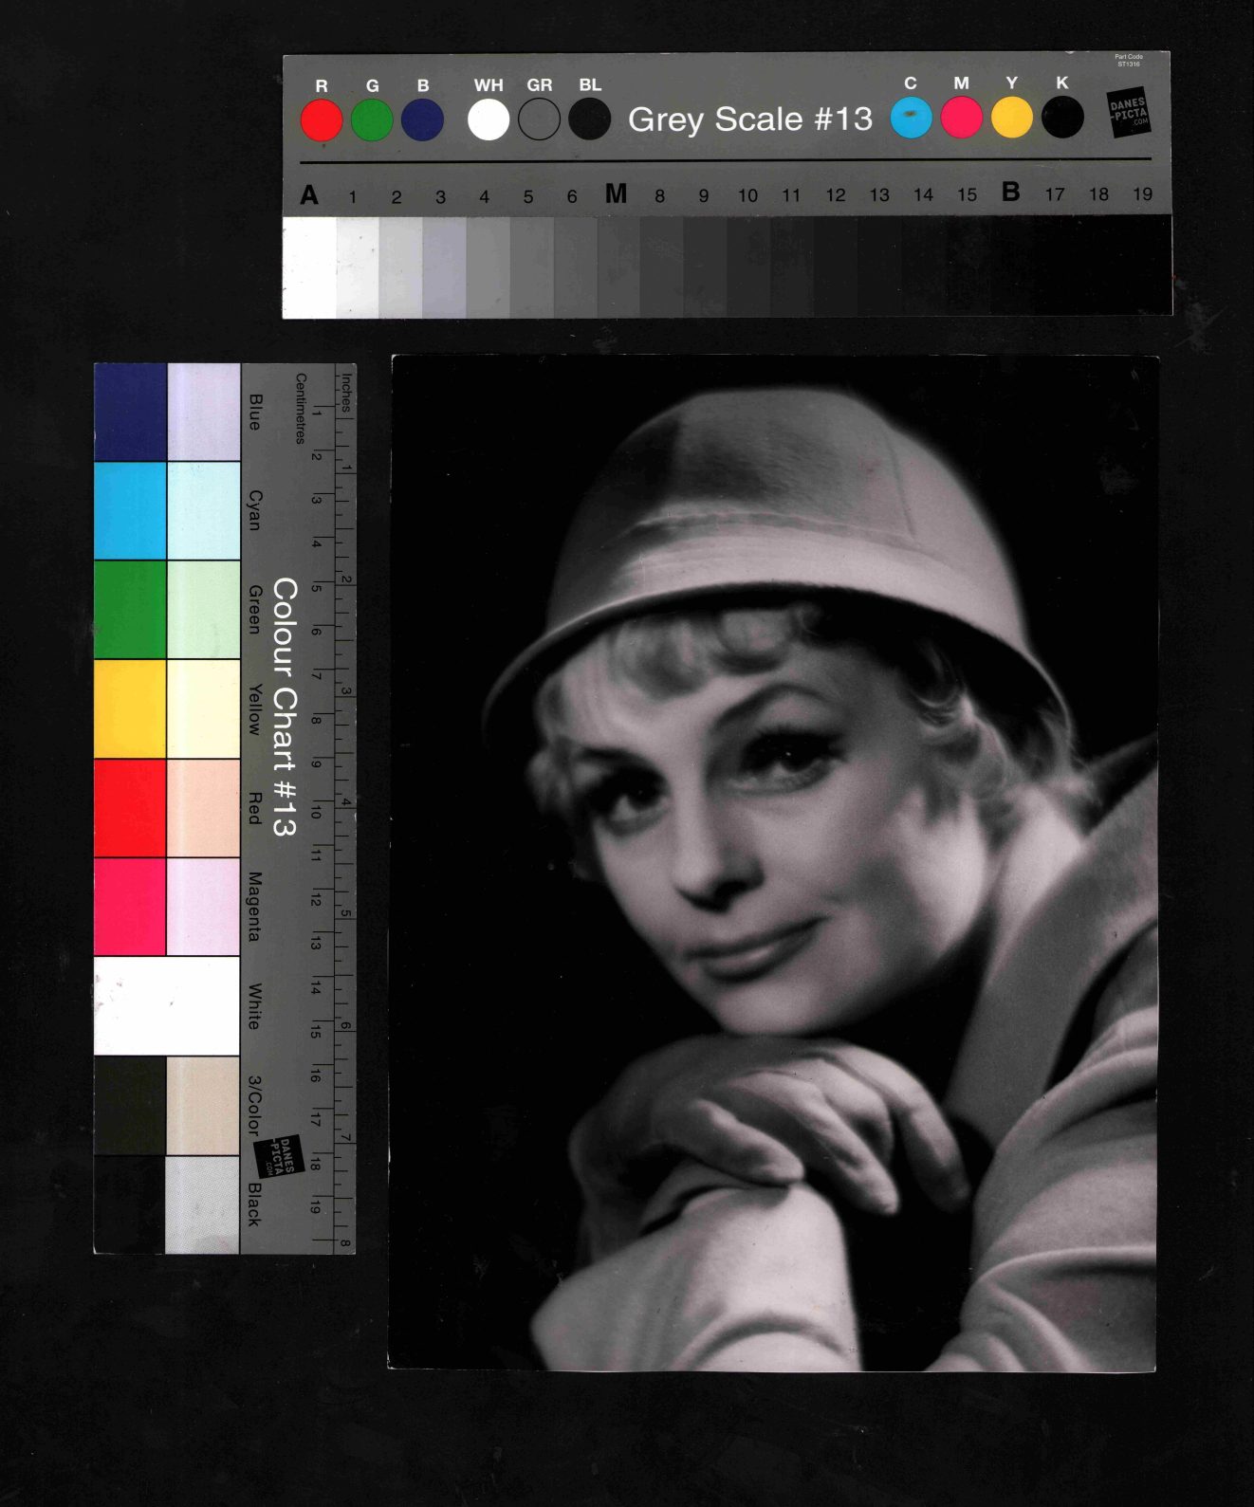
Task: Pick the cyan circle labeled C
Action: [x=911, y=118]
